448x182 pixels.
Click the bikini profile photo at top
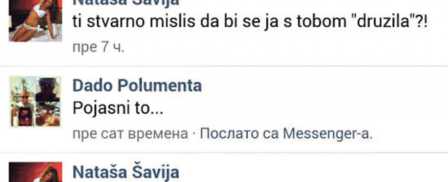tap(36, 21)
